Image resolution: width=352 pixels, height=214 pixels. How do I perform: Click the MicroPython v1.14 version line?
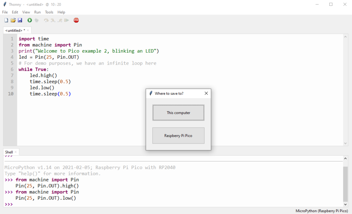coord(90,167)
